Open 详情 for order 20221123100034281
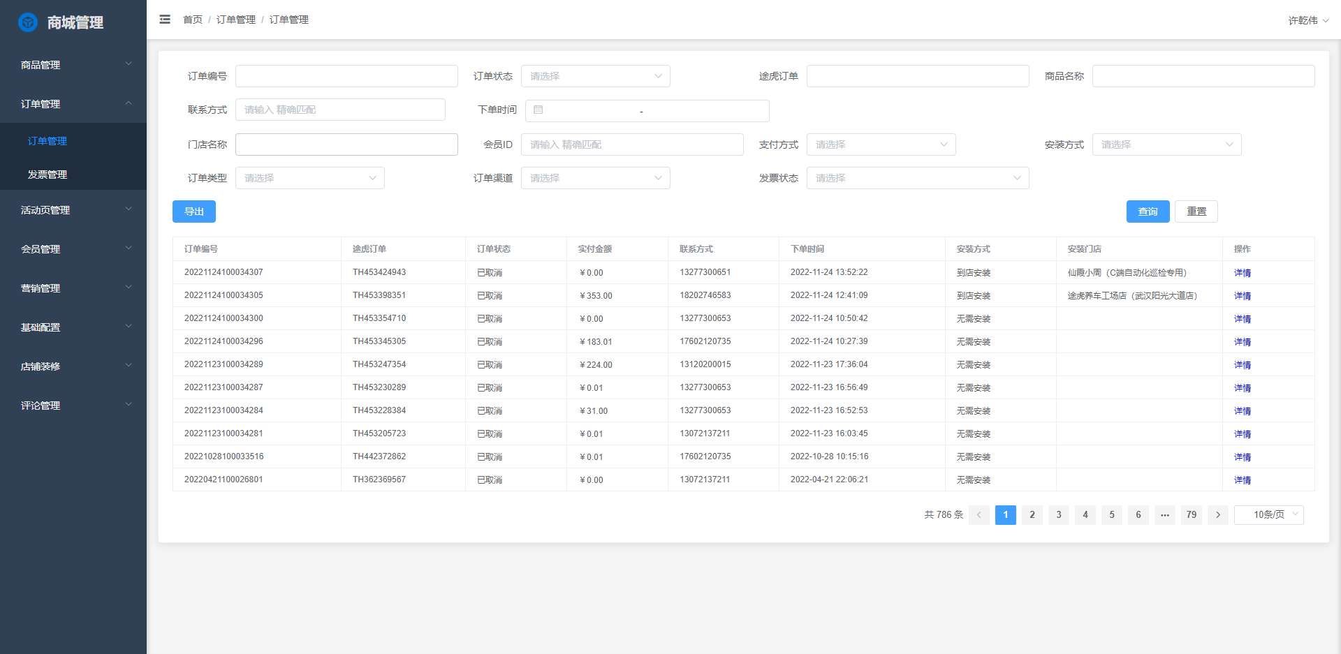The width and height of the screenshot is (1341, 654). 1243,434
